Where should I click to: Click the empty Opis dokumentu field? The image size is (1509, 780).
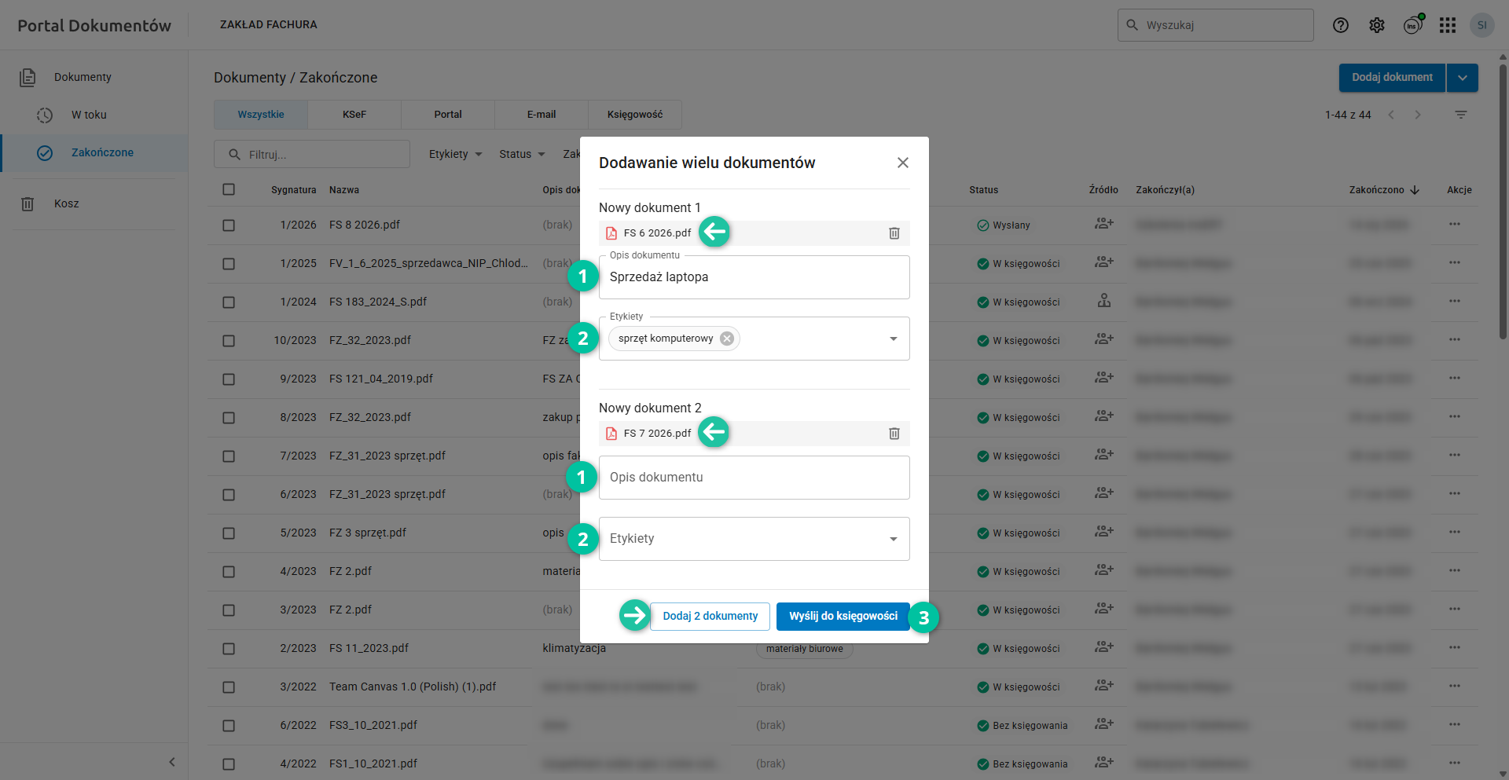click(x=754, y=478)
